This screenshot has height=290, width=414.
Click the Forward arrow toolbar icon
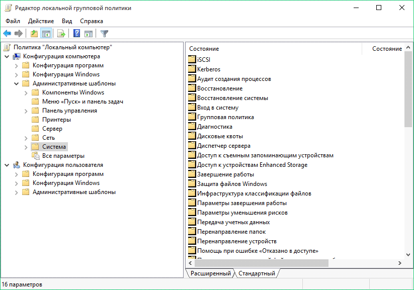pyautogui.click(x=19, y=34)
